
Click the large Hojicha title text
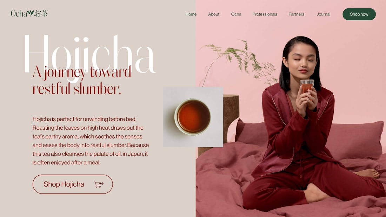point(90,55)
